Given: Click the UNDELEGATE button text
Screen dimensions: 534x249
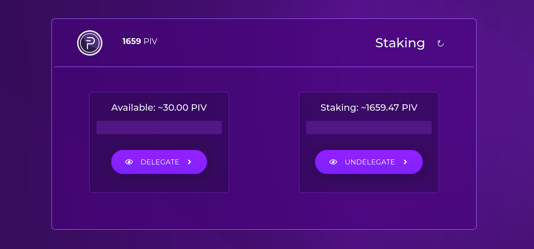Looking at the screenshot, I should click(370, 162).
